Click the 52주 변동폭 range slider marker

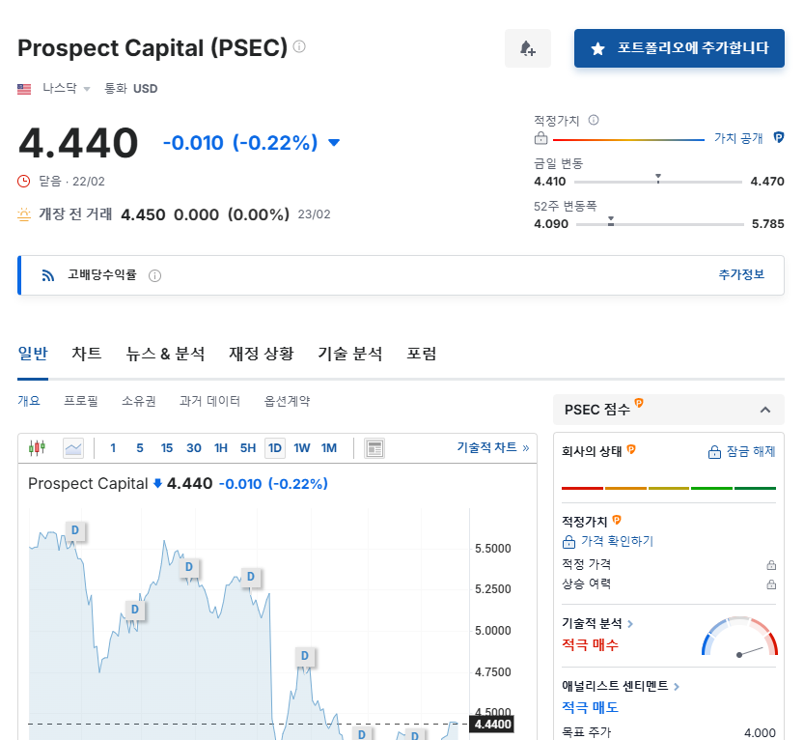[611, 221]
